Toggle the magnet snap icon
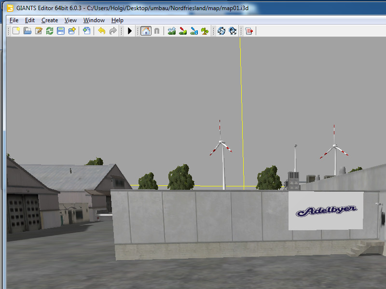 coord(157,31)
